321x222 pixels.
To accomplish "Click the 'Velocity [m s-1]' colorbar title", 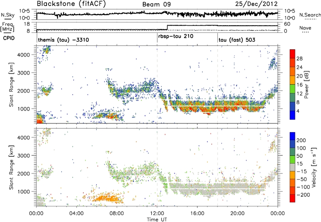I will pyautogui.click(x=314, y=168).
